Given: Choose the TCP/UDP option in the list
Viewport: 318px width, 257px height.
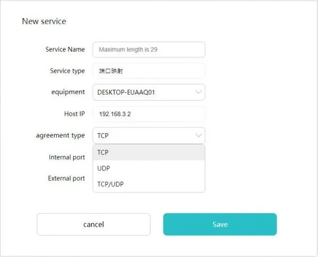Looking at the screenshot, I should pos(148,184).
